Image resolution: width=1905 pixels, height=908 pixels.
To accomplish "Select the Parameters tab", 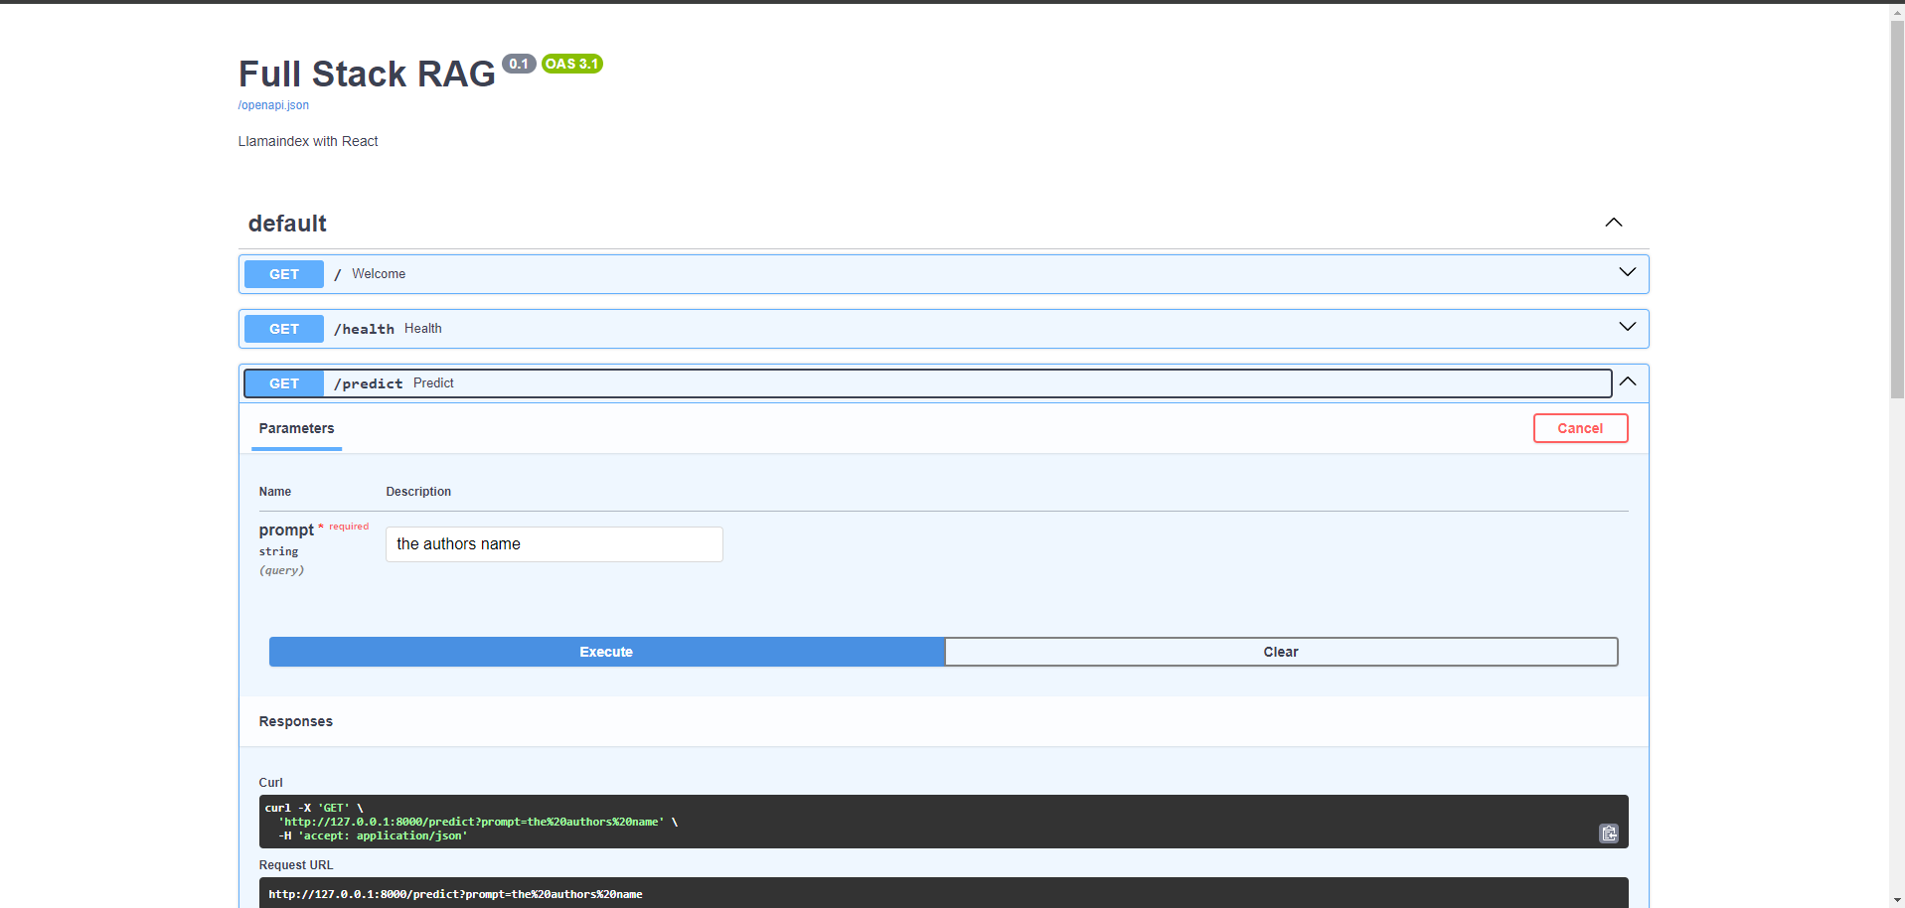I will (296, 429).
